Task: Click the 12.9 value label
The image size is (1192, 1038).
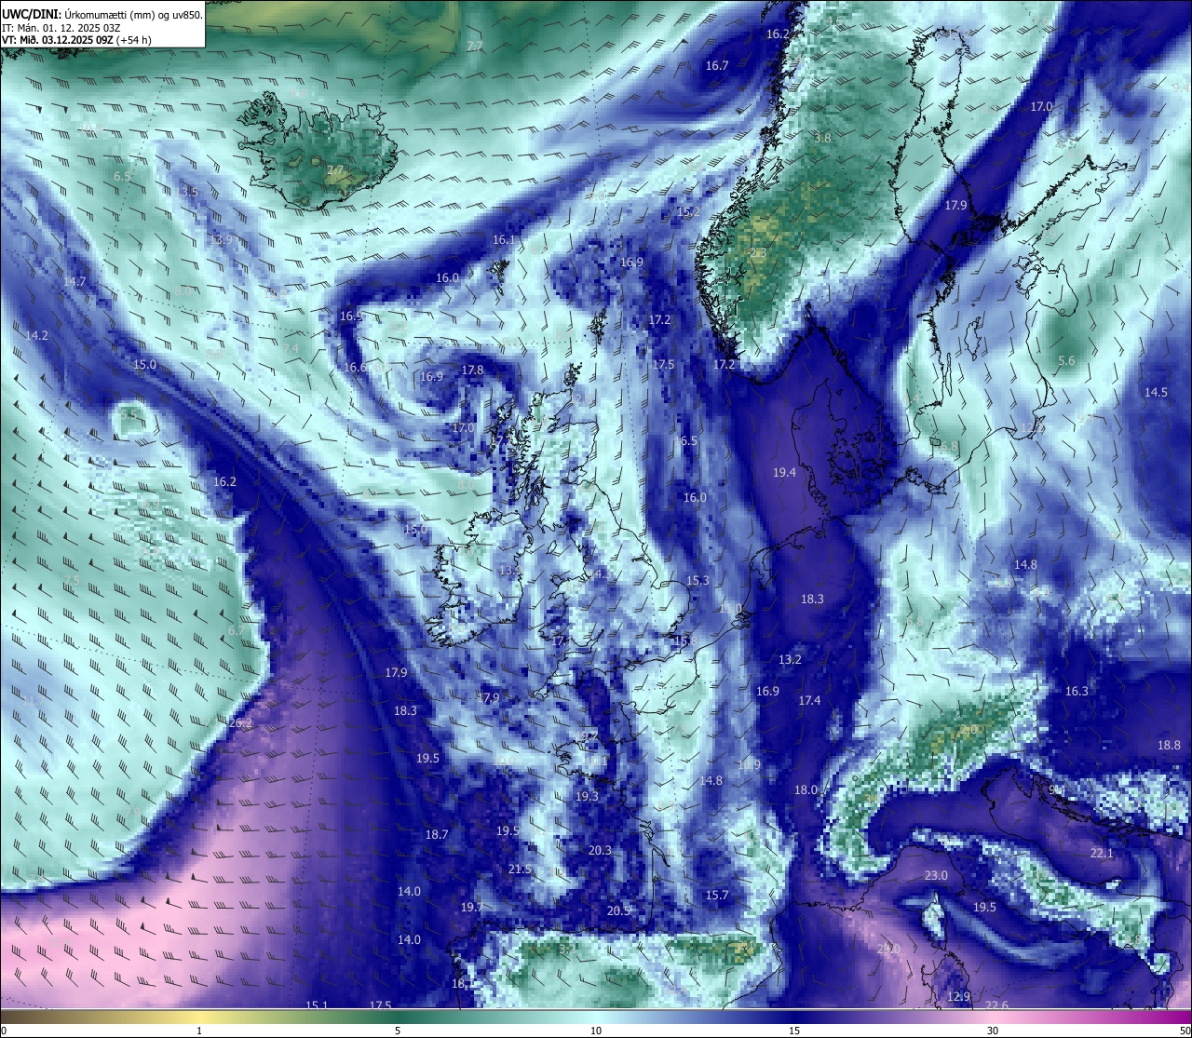Action: (x=958, y=997)
